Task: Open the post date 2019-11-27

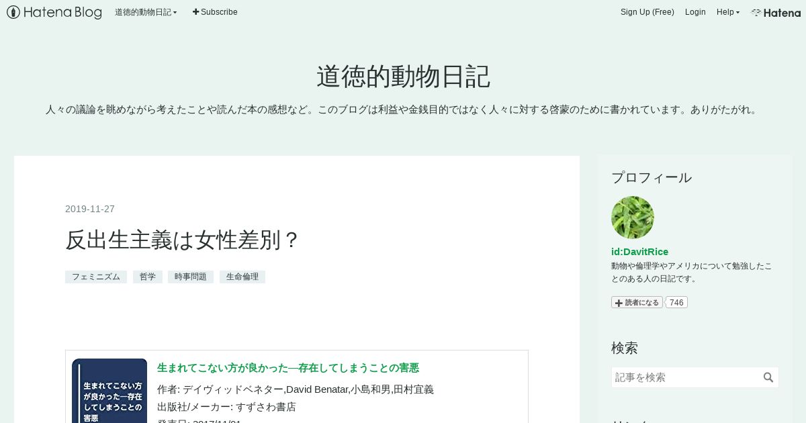Action: coord(90,209)
